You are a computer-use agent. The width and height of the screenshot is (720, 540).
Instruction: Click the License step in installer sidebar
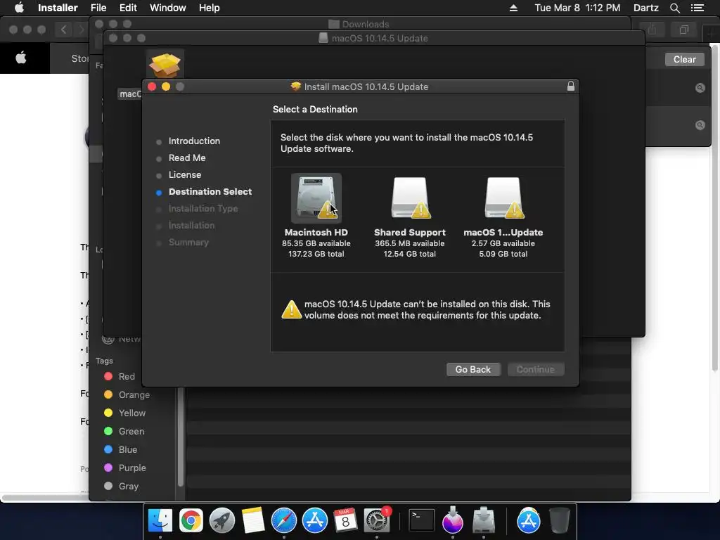coord(185,175)
